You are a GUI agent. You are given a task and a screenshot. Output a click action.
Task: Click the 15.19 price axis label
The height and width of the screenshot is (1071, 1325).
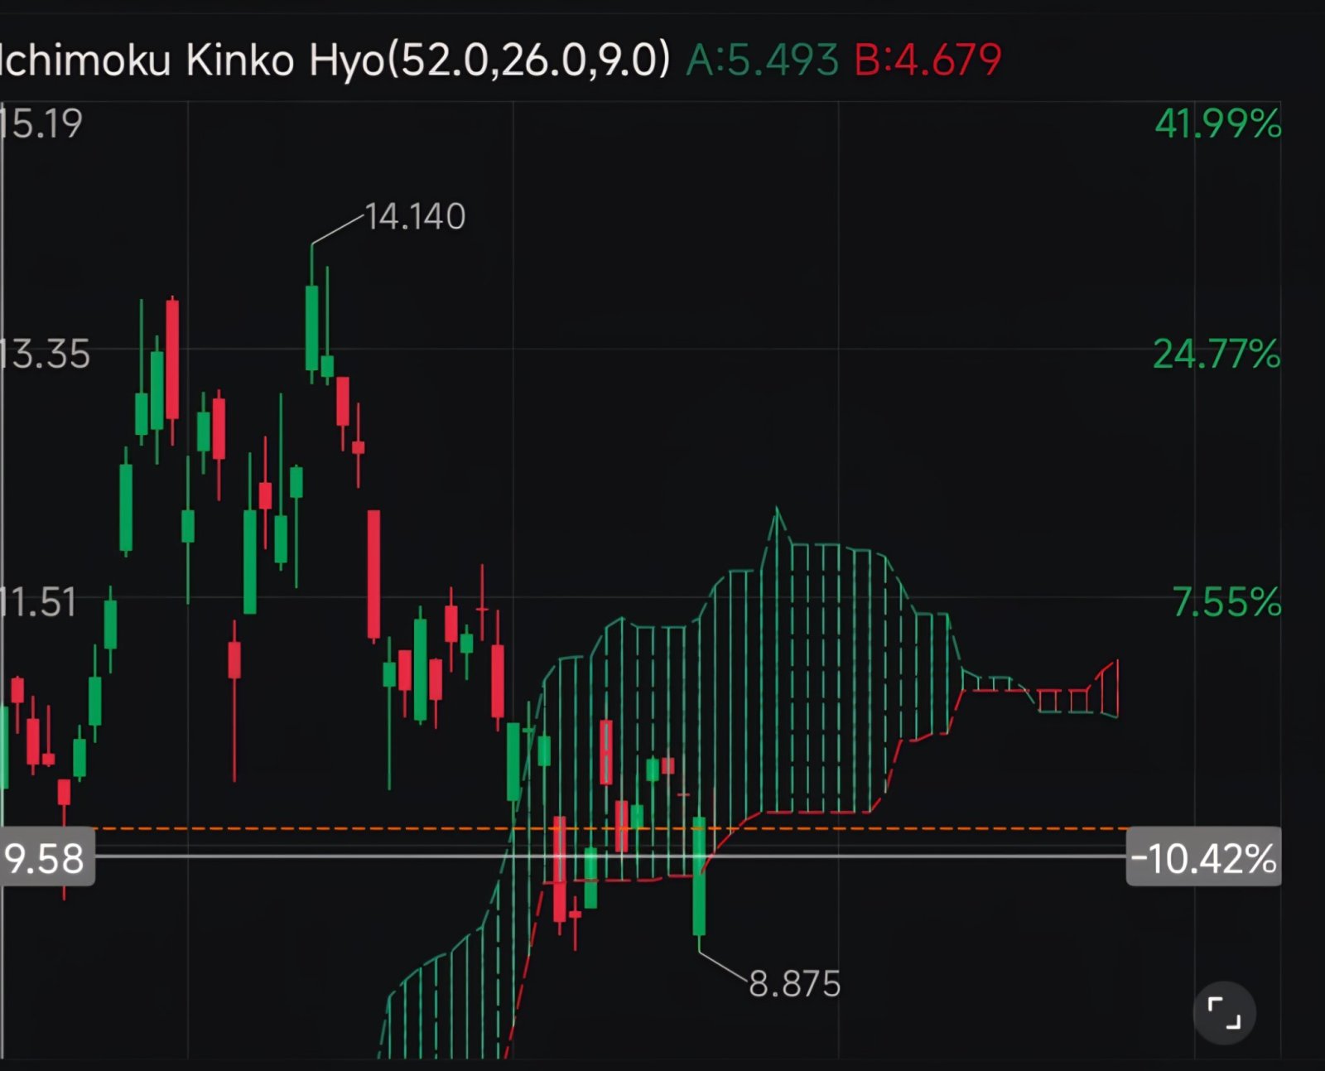click(x=41, y=124)
